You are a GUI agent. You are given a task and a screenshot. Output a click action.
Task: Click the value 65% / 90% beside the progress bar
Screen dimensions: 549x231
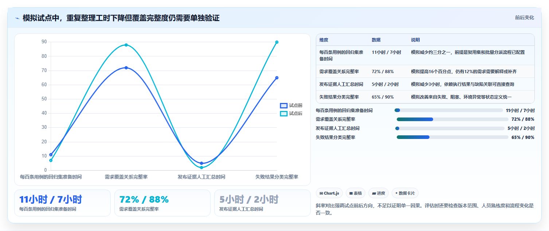click(523, 138)
